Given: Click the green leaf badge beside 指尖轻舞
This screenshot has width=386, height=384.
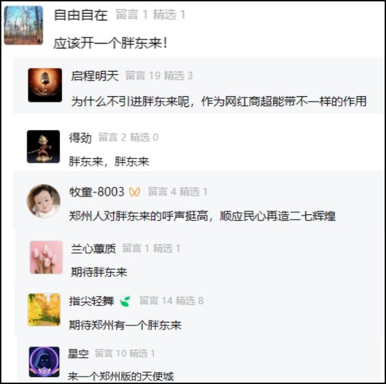Looking at the screenshot, I should 125,301.
